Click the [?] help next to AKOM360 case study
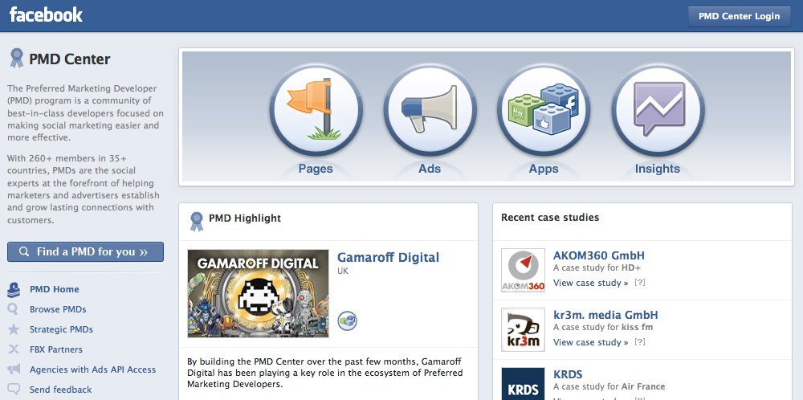The image size is (803, 400). (x=640, y=283)
